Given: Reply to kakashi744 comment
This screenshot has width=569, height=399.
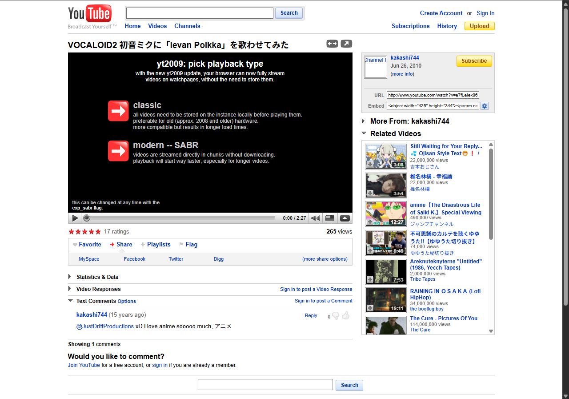Looking at the screenshot, I should click(311, 315).
